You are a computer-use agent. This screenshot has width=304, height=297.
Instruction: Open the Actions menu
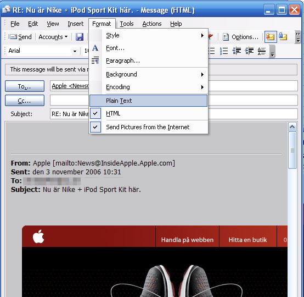(x=152, y=24)
